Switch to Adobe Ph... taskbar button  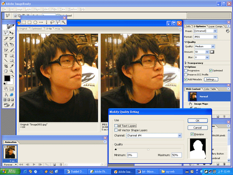99,172
